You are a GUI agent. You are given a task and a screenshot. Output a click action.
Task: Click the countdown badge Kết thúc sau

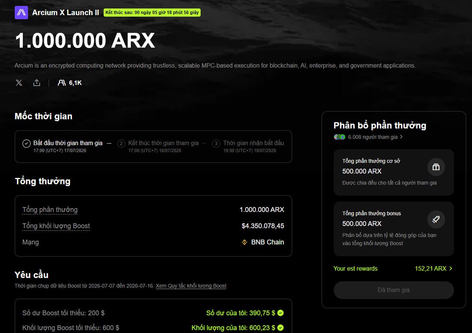152,13
